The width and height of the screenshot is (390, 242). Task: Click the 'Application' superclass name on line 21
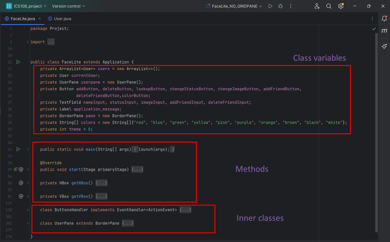click(x=116, y=62)
